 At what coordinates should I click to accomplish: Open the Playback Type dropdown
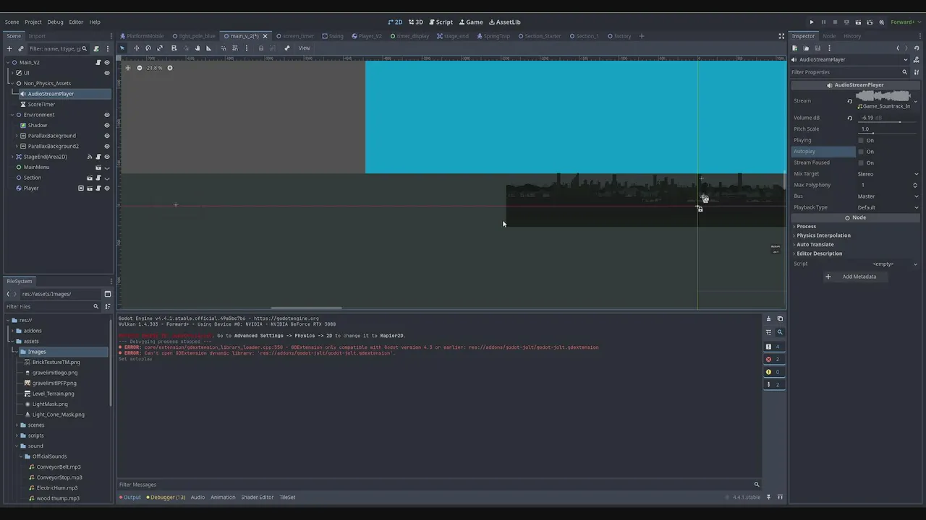pyautogui.click(x=888, y=207)
